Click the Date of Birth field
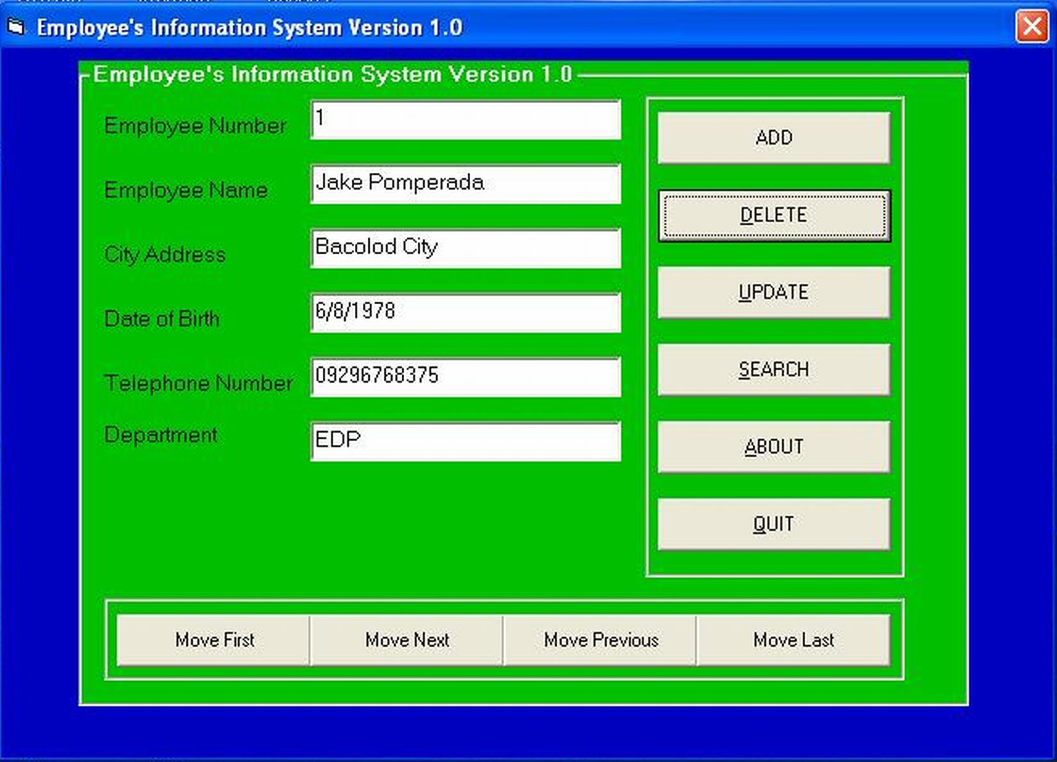 coord(464,312)
